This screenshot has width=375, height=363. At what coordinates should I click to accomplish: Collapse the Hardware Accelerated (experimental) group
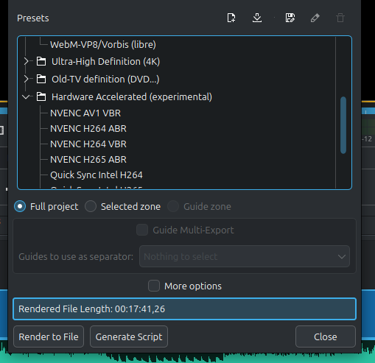tap(26, 97)
